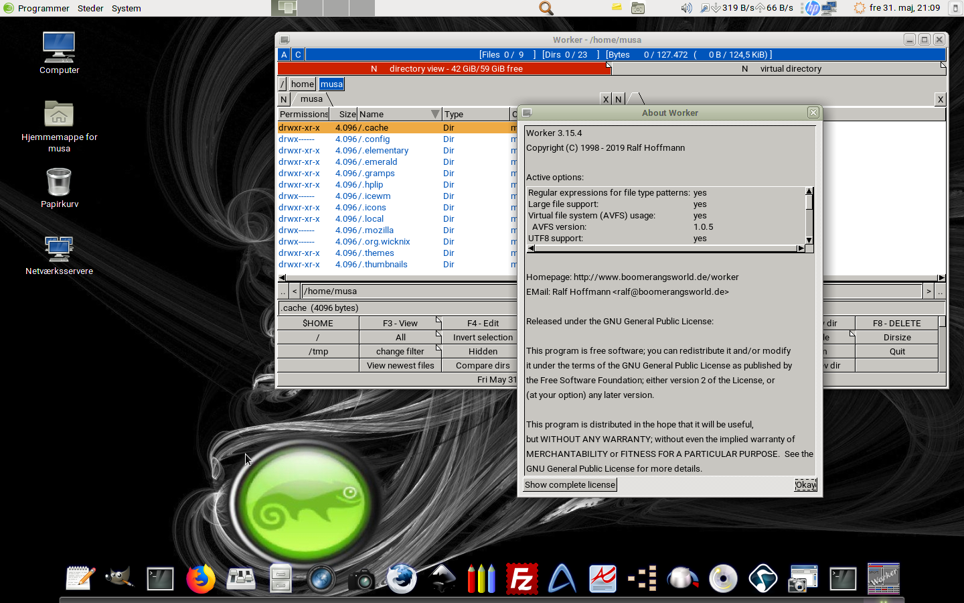The height and width of the screenshot is (603, 964).
Task: Open the Programmer menu
Action: [43, 8]
